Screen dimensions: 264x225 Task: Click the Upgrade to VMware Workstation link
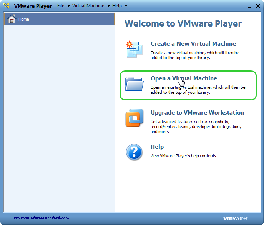(x=197, y=113)
